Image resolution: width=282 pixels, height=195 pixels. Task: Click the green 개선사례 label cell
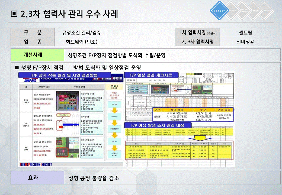tap(37, 55)
